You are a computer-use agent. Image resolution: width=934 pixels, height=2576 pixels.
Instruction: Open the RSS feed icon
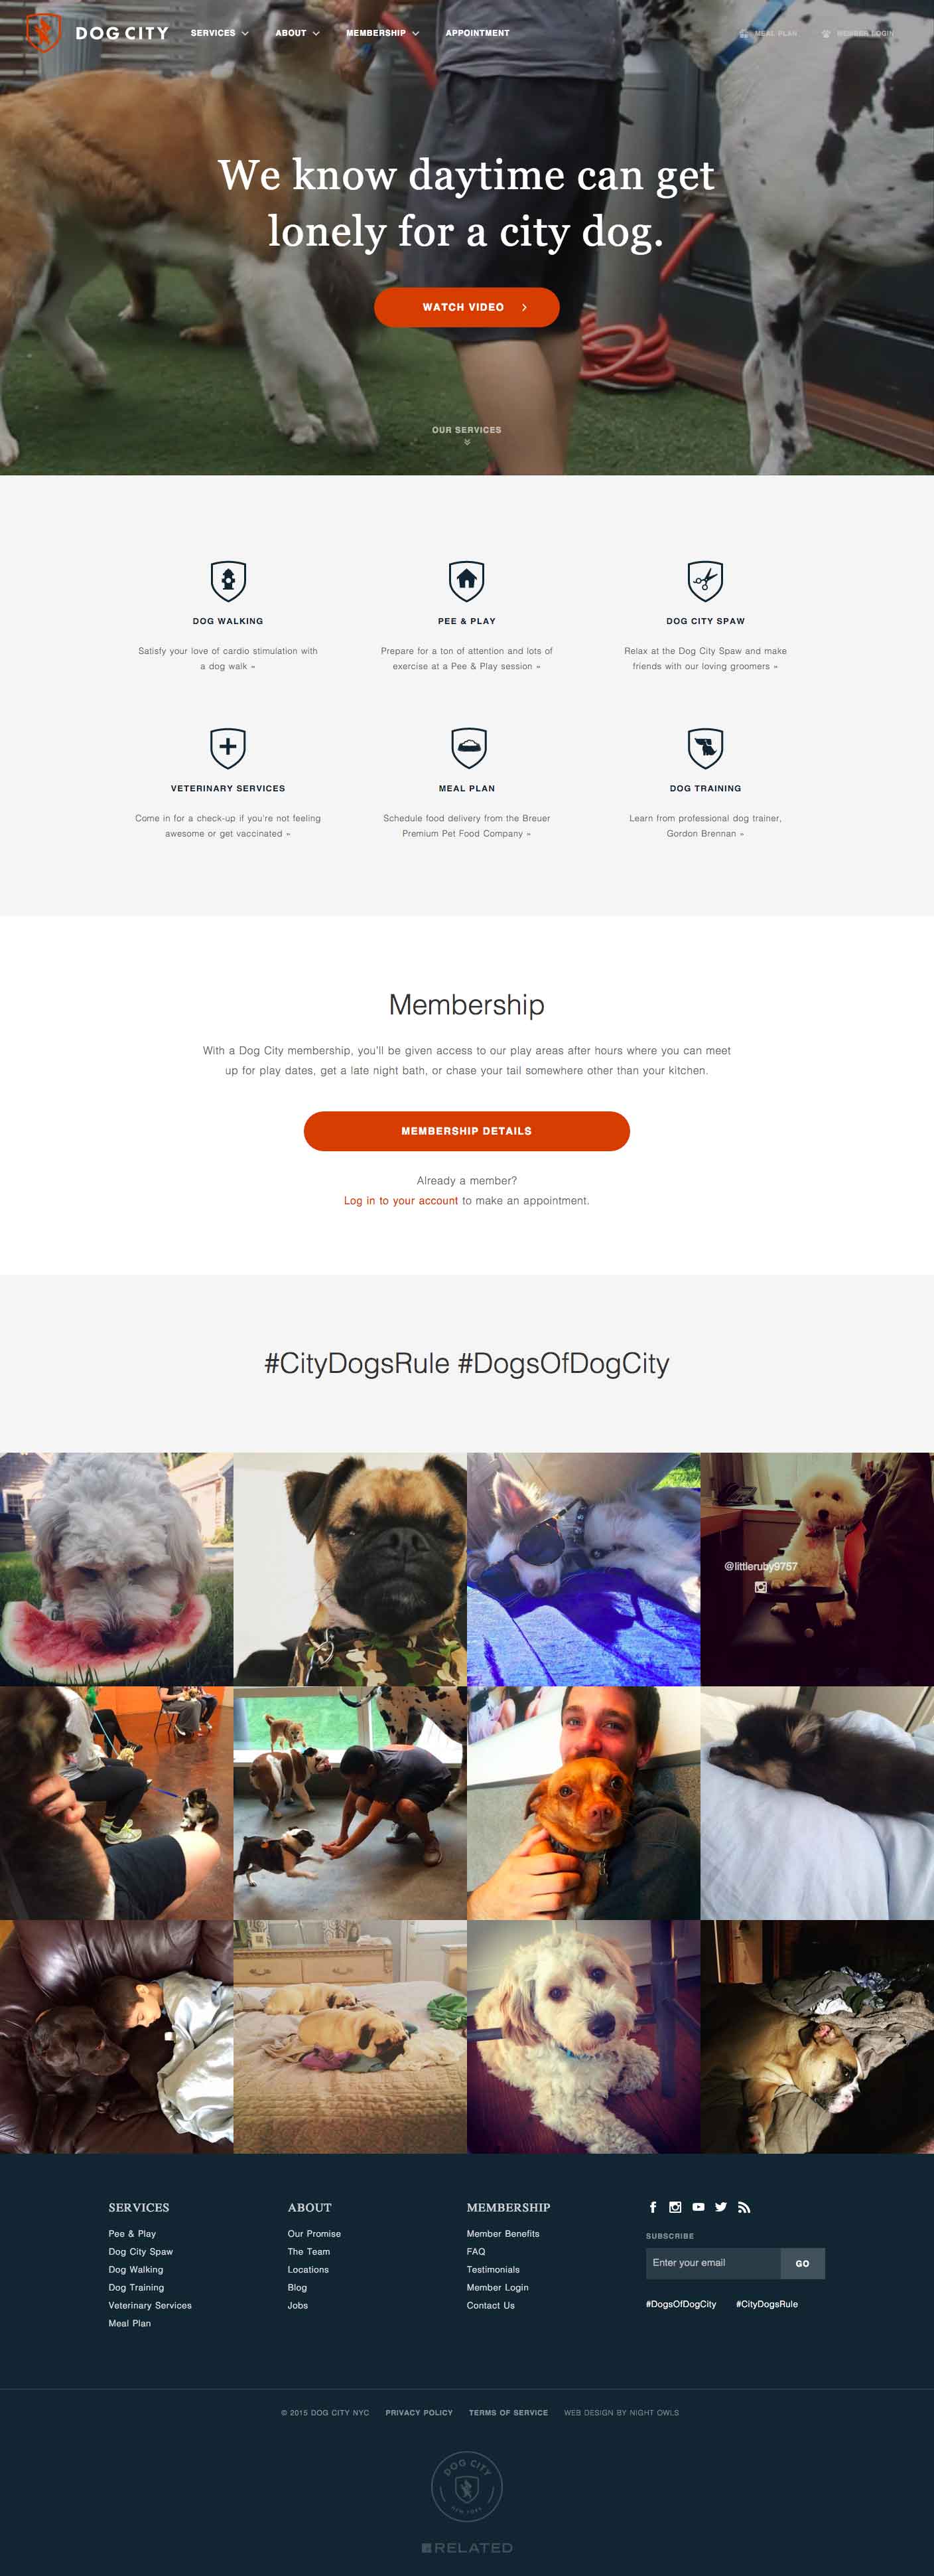743,2207
